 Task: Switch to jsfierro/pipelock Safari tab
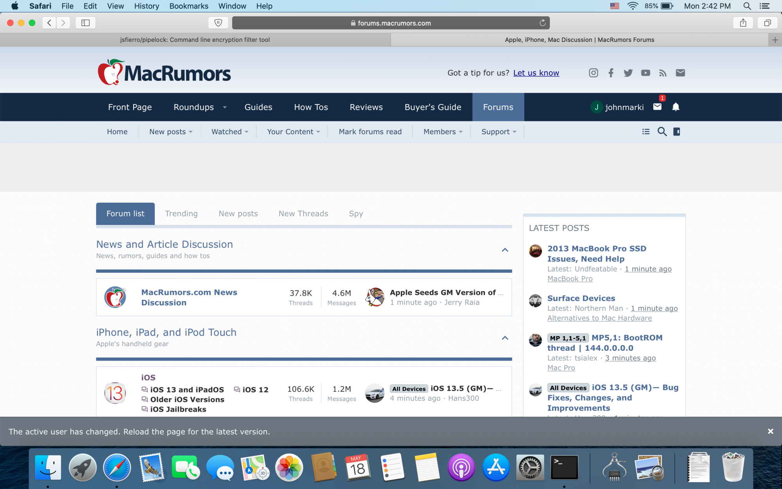[x=195, y=40]
